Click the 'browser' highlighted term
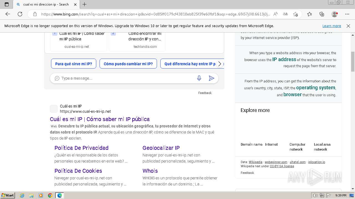Viewport: 355px width, 199px height. pos(293,95)
